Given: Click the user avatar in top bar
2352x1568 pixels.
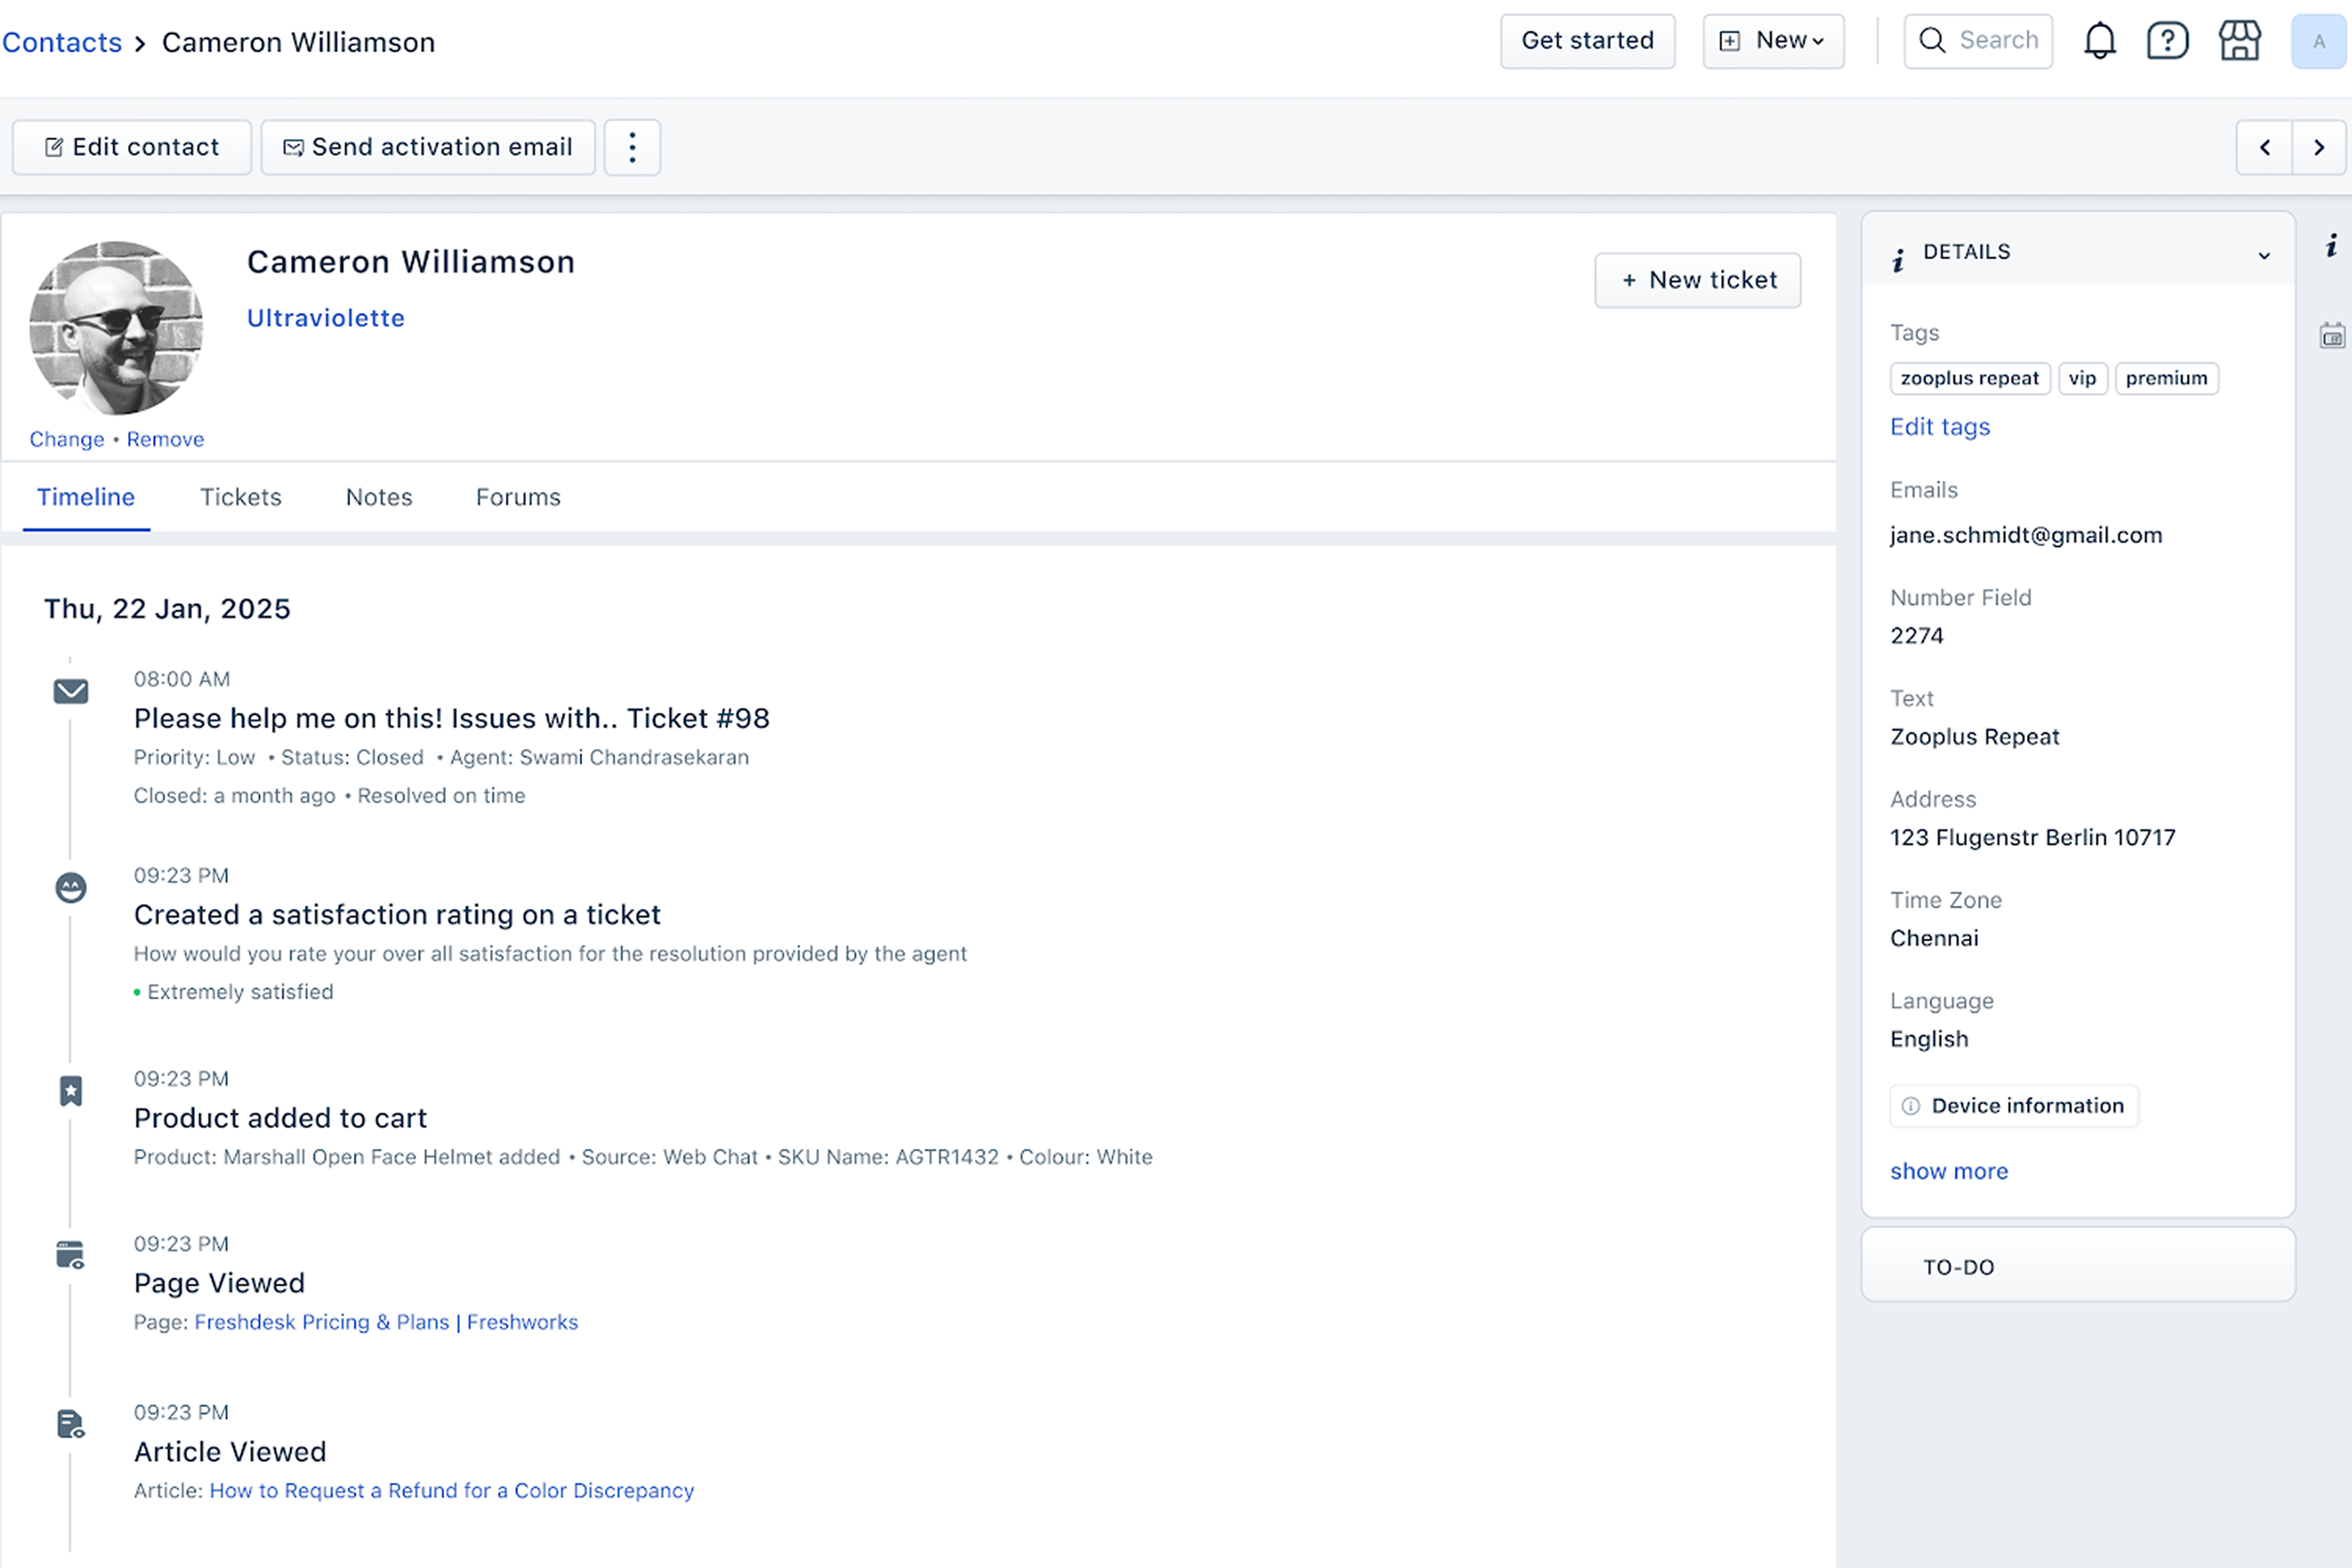Looking at the screenshot, I should click(x=2318, y=41).
